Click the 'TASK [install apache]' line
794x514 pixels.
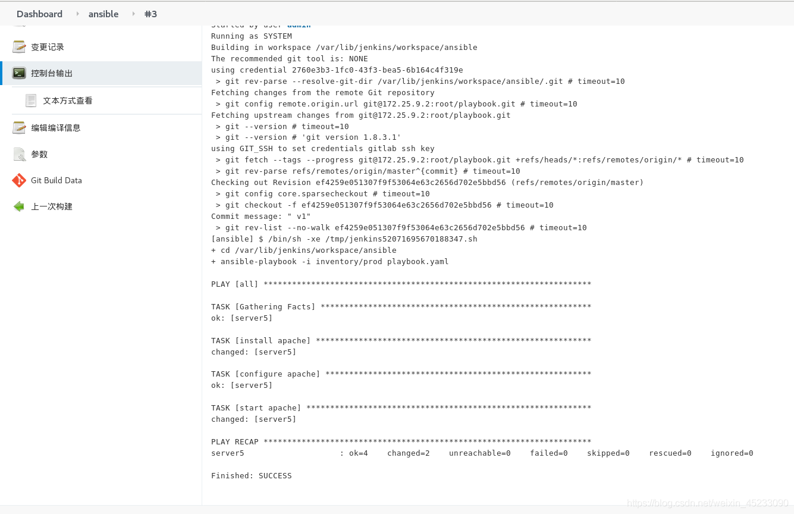[x=401, y=341]
